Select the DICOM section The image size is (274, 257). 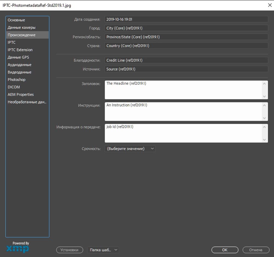(27, 87)
